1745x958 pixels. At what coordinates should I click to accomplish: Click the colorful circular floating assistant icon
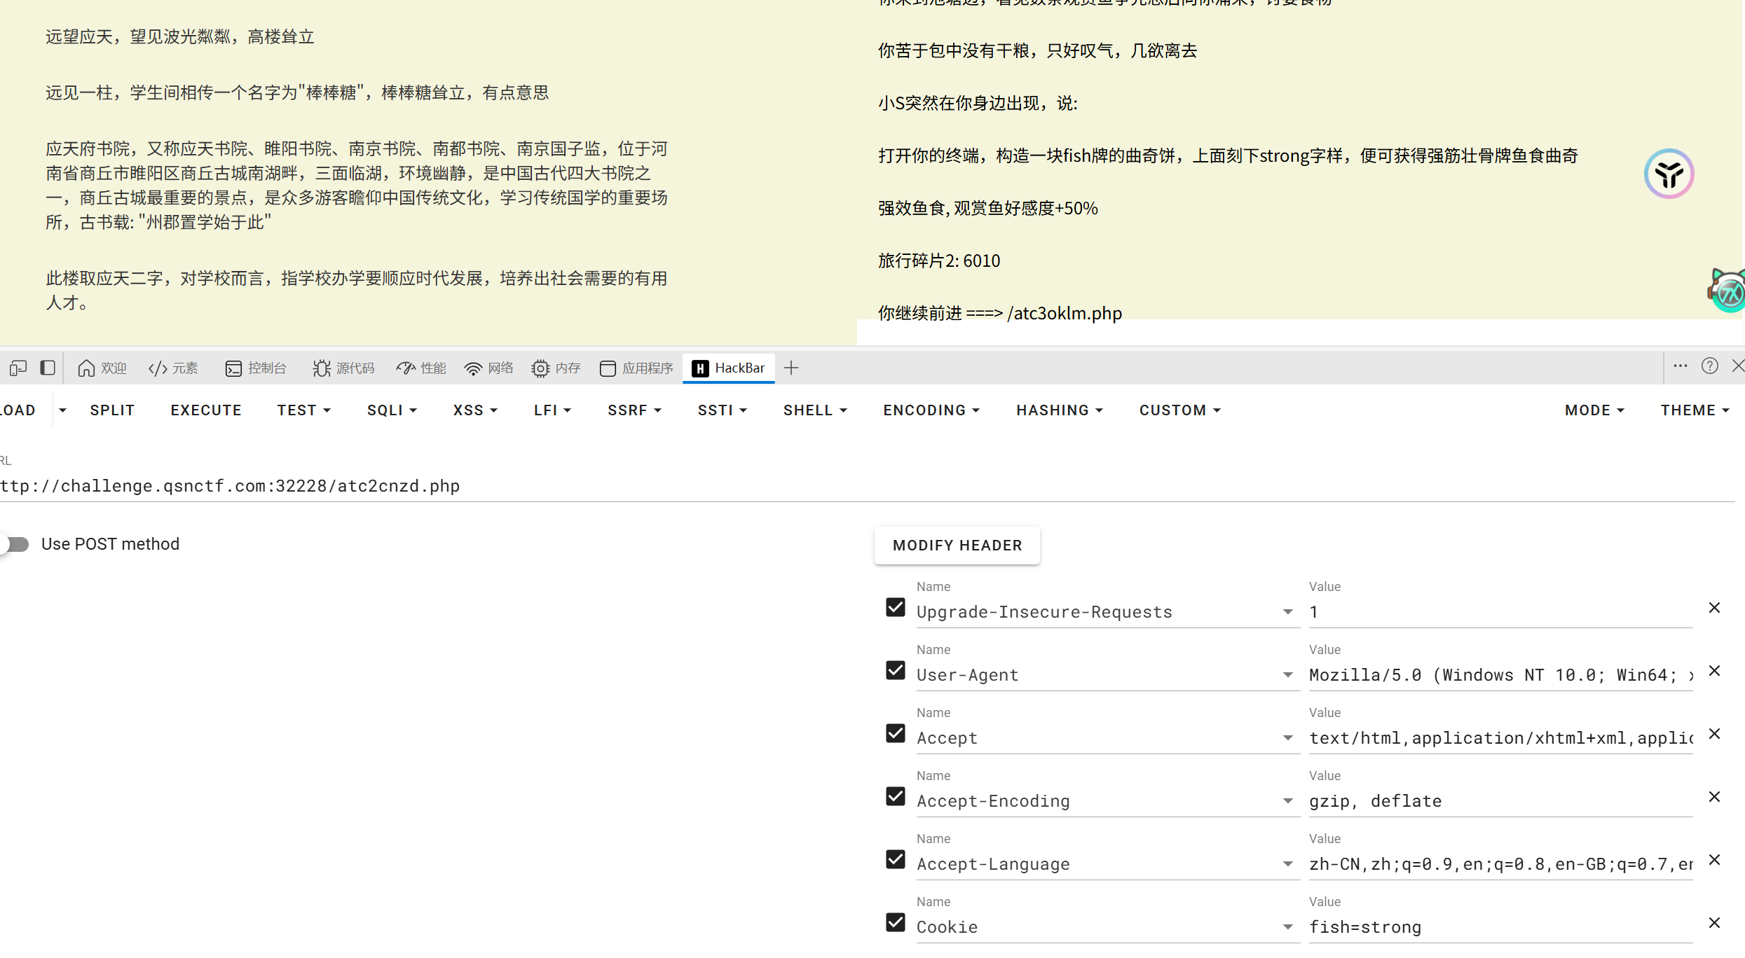coord(1669,174)
